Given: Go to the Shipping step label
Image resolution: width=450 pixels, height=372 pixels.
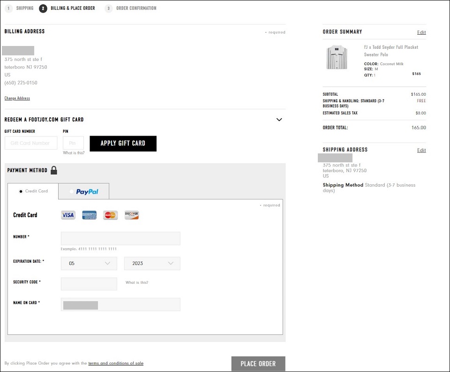Looking at the screenshot, I should click(25, 8).
